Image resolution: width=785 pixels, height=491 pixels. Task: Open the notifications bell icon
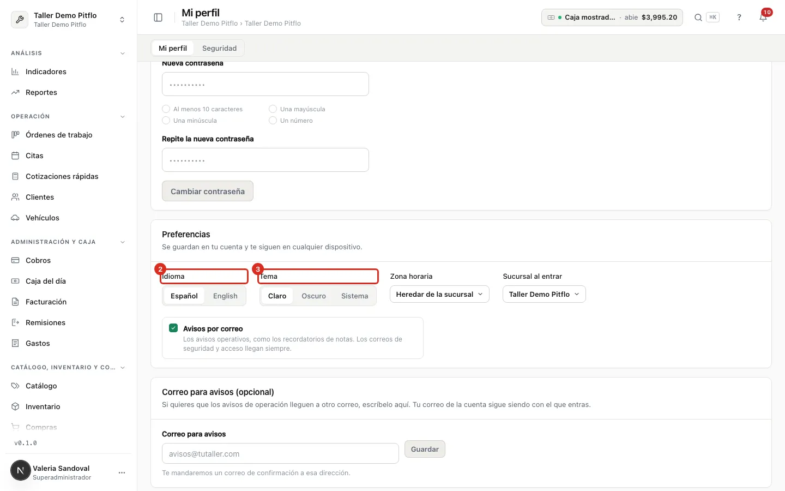763,17
